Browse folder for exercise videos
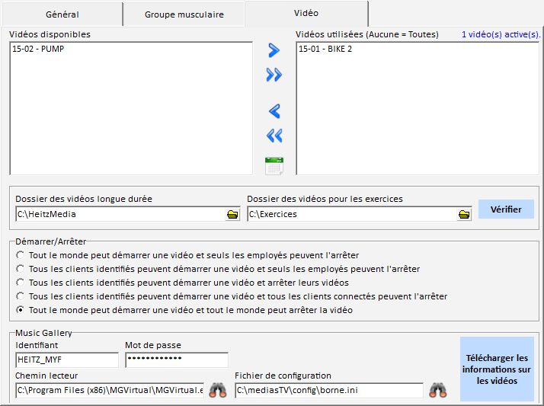The width and height of the screenshot is (544, 406). [x=464, y=215]
